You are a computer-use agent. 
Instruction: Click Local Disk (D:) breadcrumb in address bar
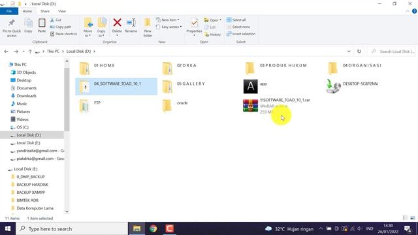(78, 51)
